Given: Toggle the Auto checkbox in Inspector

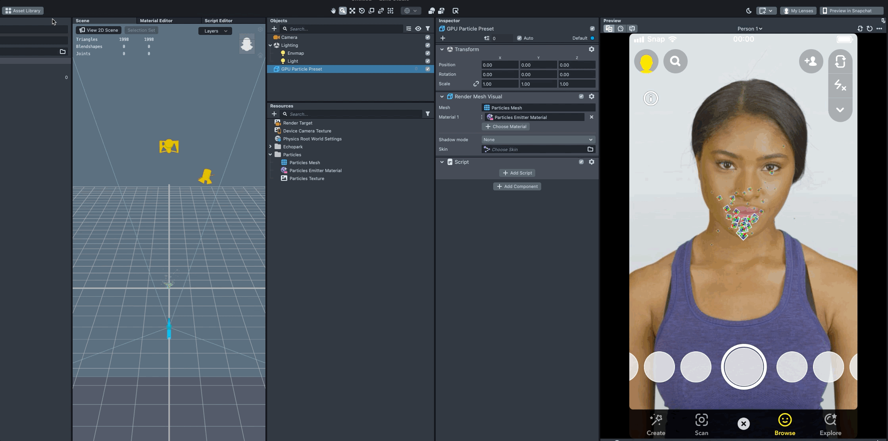Looking at the screenshot, I should click(x=519, y=38).
